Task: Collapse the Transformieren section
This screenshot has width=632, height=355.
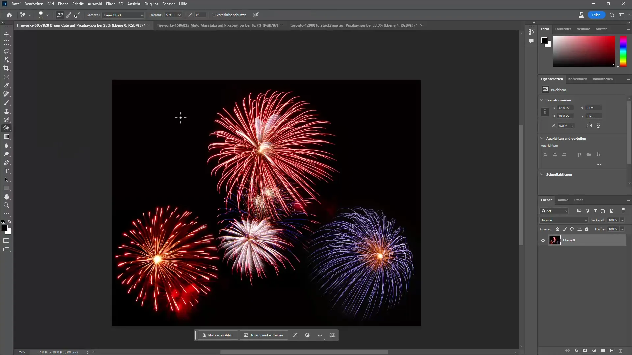Action: [542, 100]
